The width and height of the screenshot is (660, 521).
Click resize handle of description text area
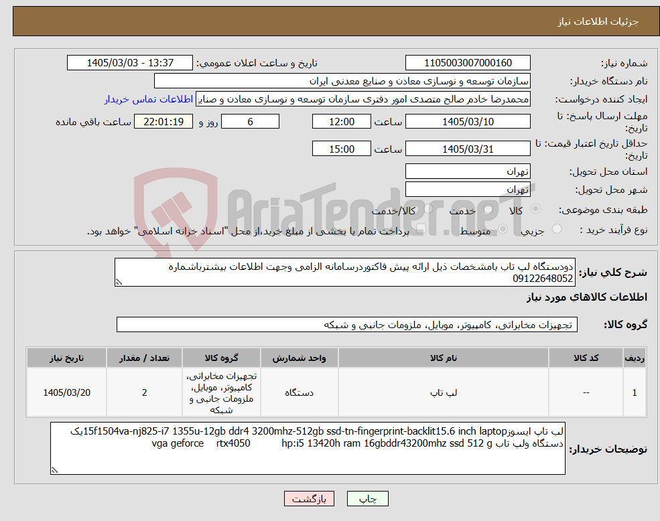point(119,283)
